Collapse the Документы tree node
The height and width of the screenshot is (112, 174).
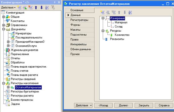(3, 29)
